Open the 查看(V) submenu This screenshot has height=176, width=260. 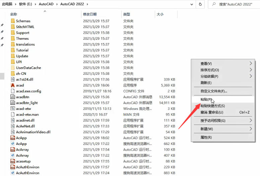[x=223, y=63]
